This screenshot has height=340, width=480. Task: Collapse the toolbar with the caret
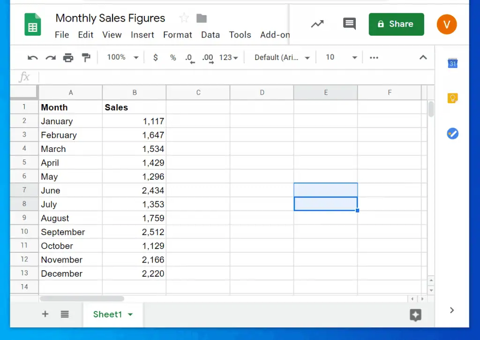(x=423, y=57)
